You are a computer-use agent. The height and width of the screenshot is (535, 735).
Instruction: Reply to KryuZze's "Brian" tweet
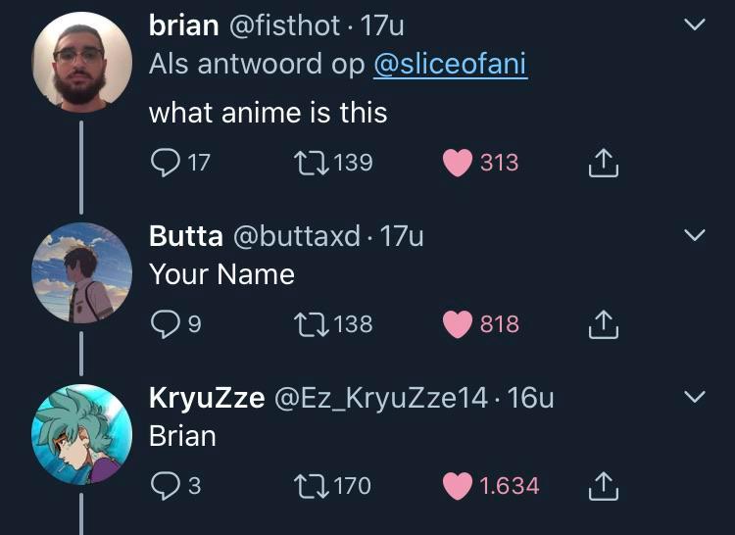pos(165,485)
